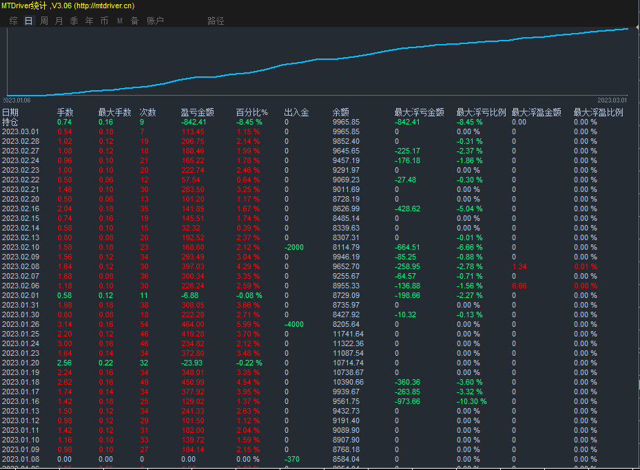Switch to the 季 quarterly tab
The width and height of the screenshot is (640, 470).
(x=74, y=21)
